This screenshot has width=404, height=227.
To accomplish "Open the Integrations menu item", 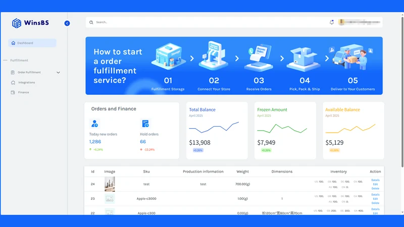I will [27, 83].
